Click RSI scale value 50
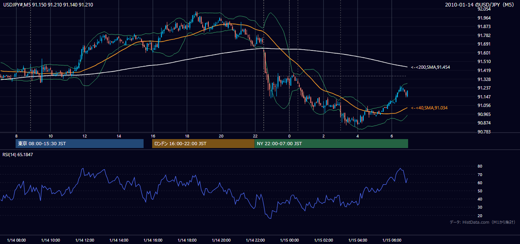 click(x=480, y=191)
